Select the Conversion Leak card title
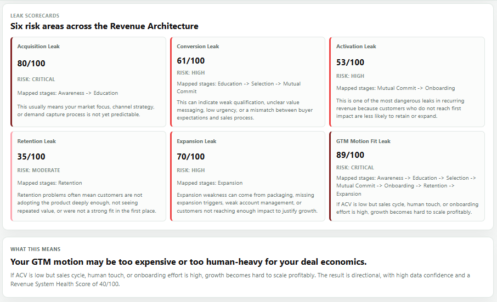 (x=198, y=47)
